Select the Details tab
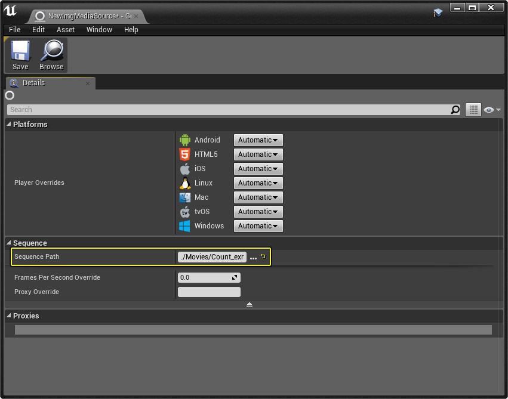This screenshot has width=508, height=399. pos(50,83)
